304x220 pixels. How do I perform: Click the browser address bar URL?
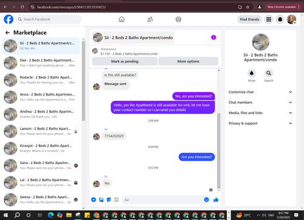71,7
